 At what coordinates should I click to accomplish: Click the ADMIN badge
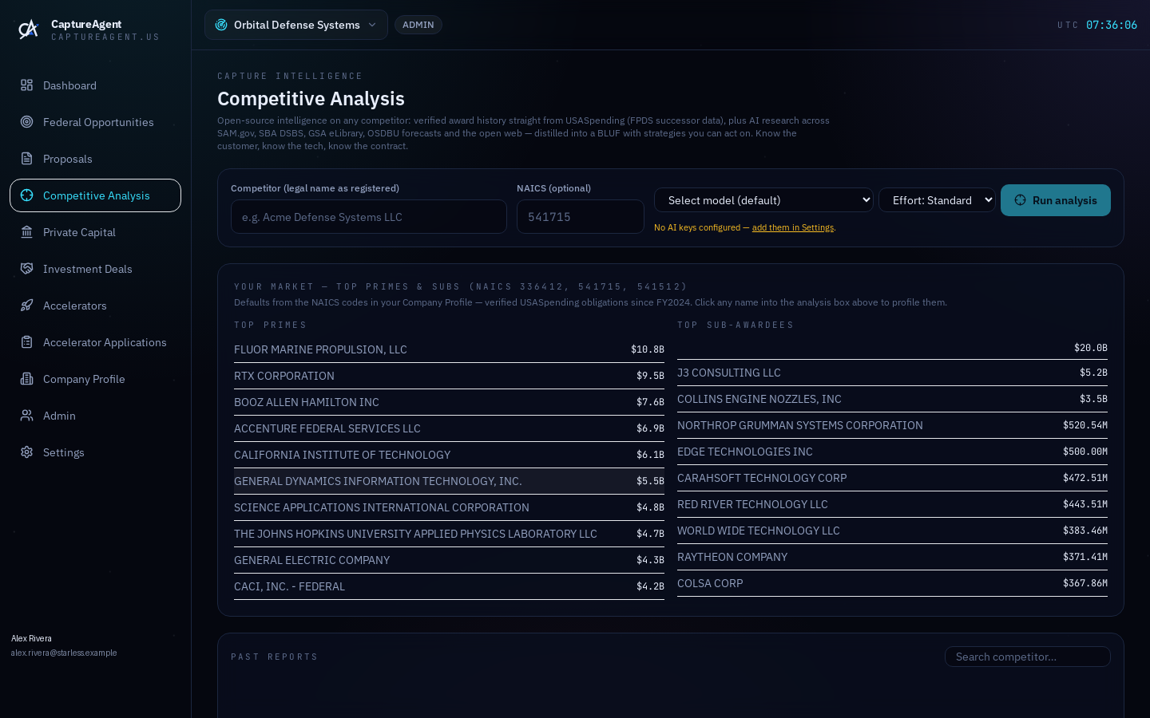(x=418, y=25)
